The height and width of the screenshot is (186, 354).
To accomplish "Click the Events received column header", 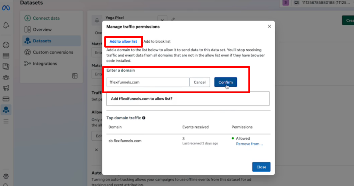I will point(195,127).
